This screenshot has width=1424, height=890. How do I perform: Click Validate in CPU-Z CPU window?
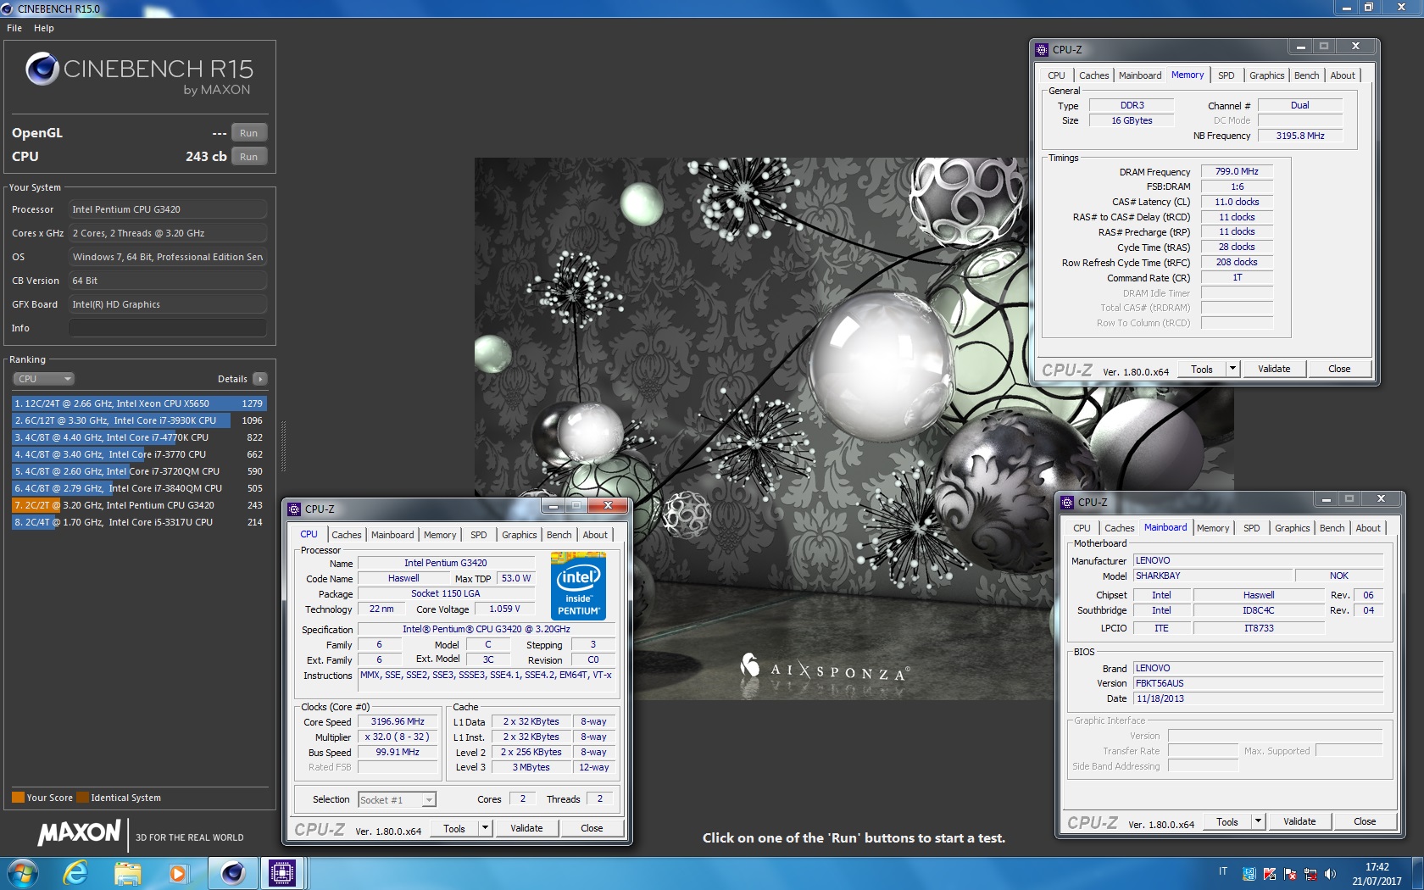coord(526,828)
